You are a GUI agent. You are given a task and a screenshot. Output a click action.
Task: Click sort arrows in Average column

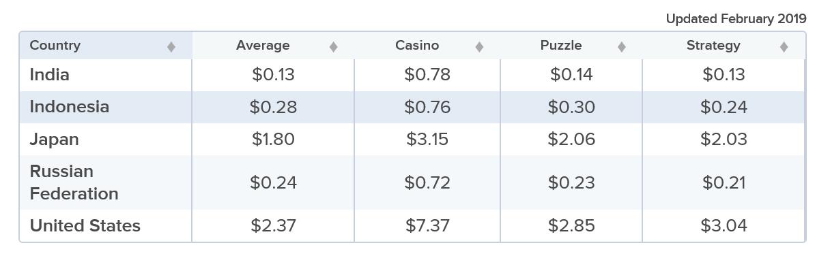click(x=333, y=46)
